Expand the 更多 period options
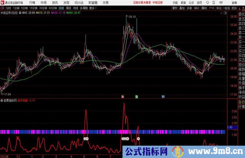Image resolution: width=245 pixels, height=158 pixels. [93, 8]
